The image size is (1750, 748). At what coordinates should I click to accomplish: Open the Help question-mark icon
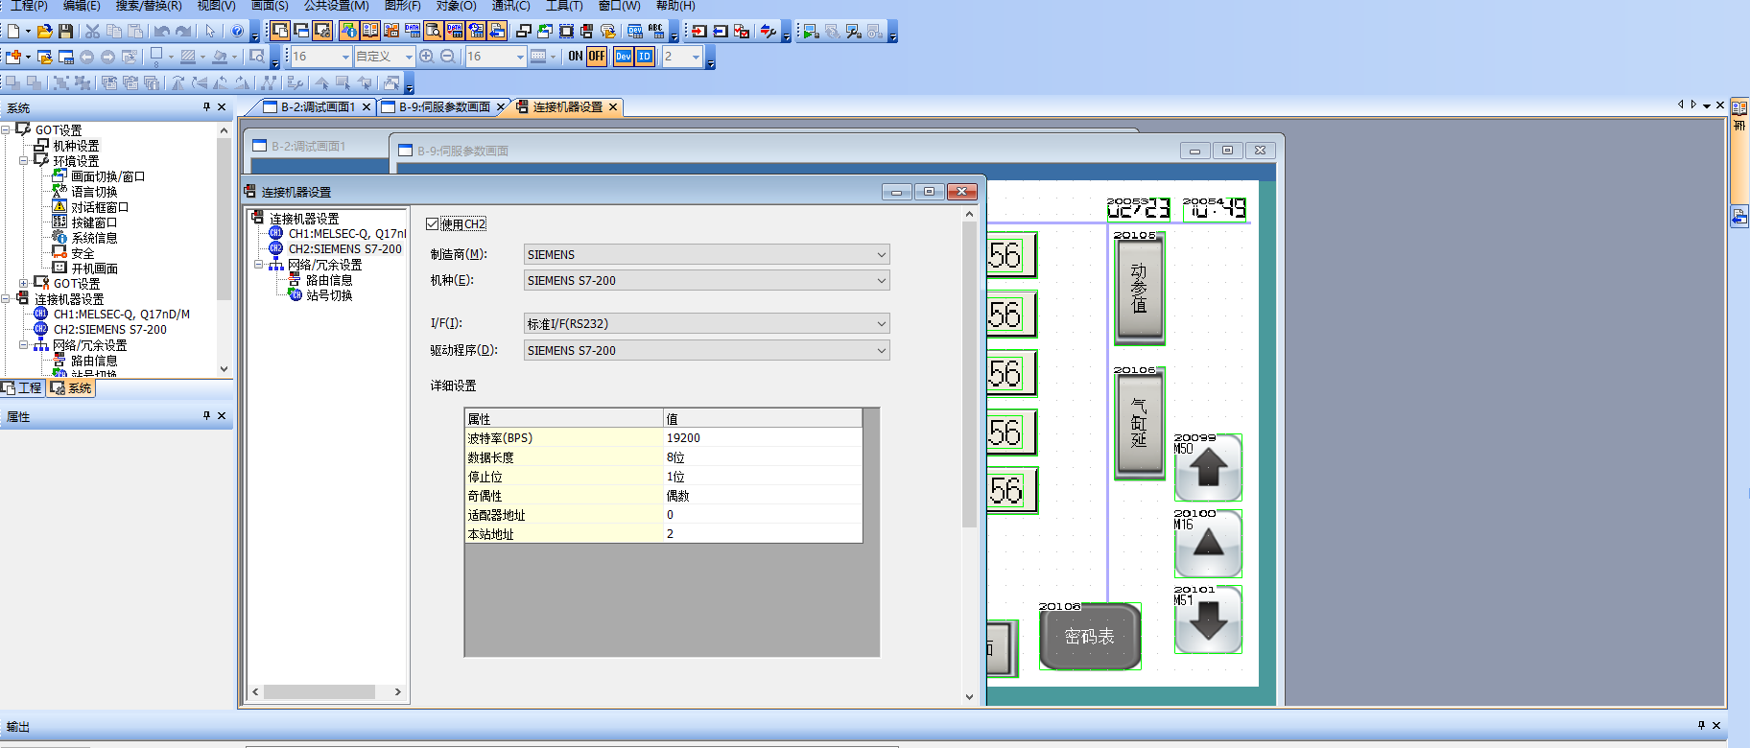237,31
